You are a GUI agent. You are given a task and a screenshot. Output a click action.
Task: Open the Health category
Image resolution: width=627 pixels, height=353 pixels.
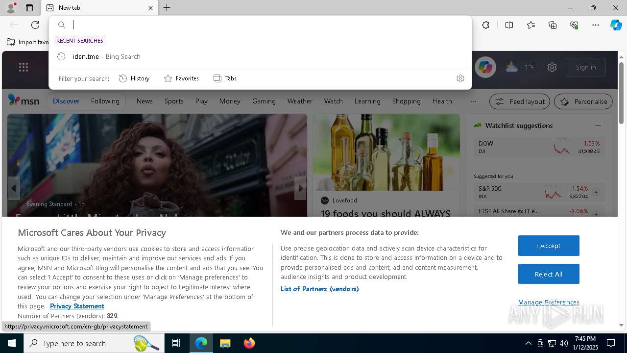442,101
